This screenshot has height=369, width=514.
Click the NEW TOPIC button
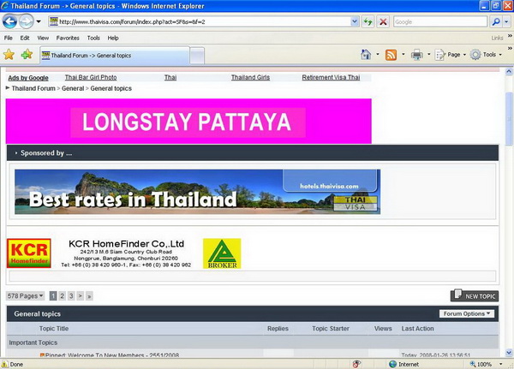pyautogui.click(x=475, y=295)
